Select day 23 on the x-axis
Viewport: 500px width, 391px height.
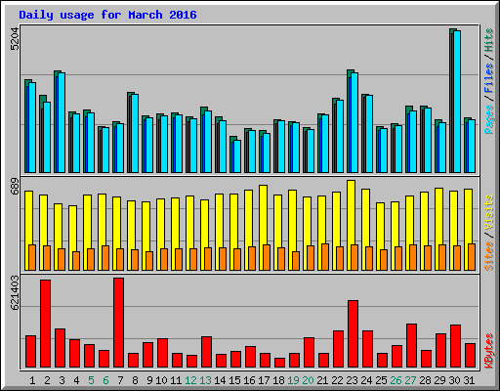(352, 380)
